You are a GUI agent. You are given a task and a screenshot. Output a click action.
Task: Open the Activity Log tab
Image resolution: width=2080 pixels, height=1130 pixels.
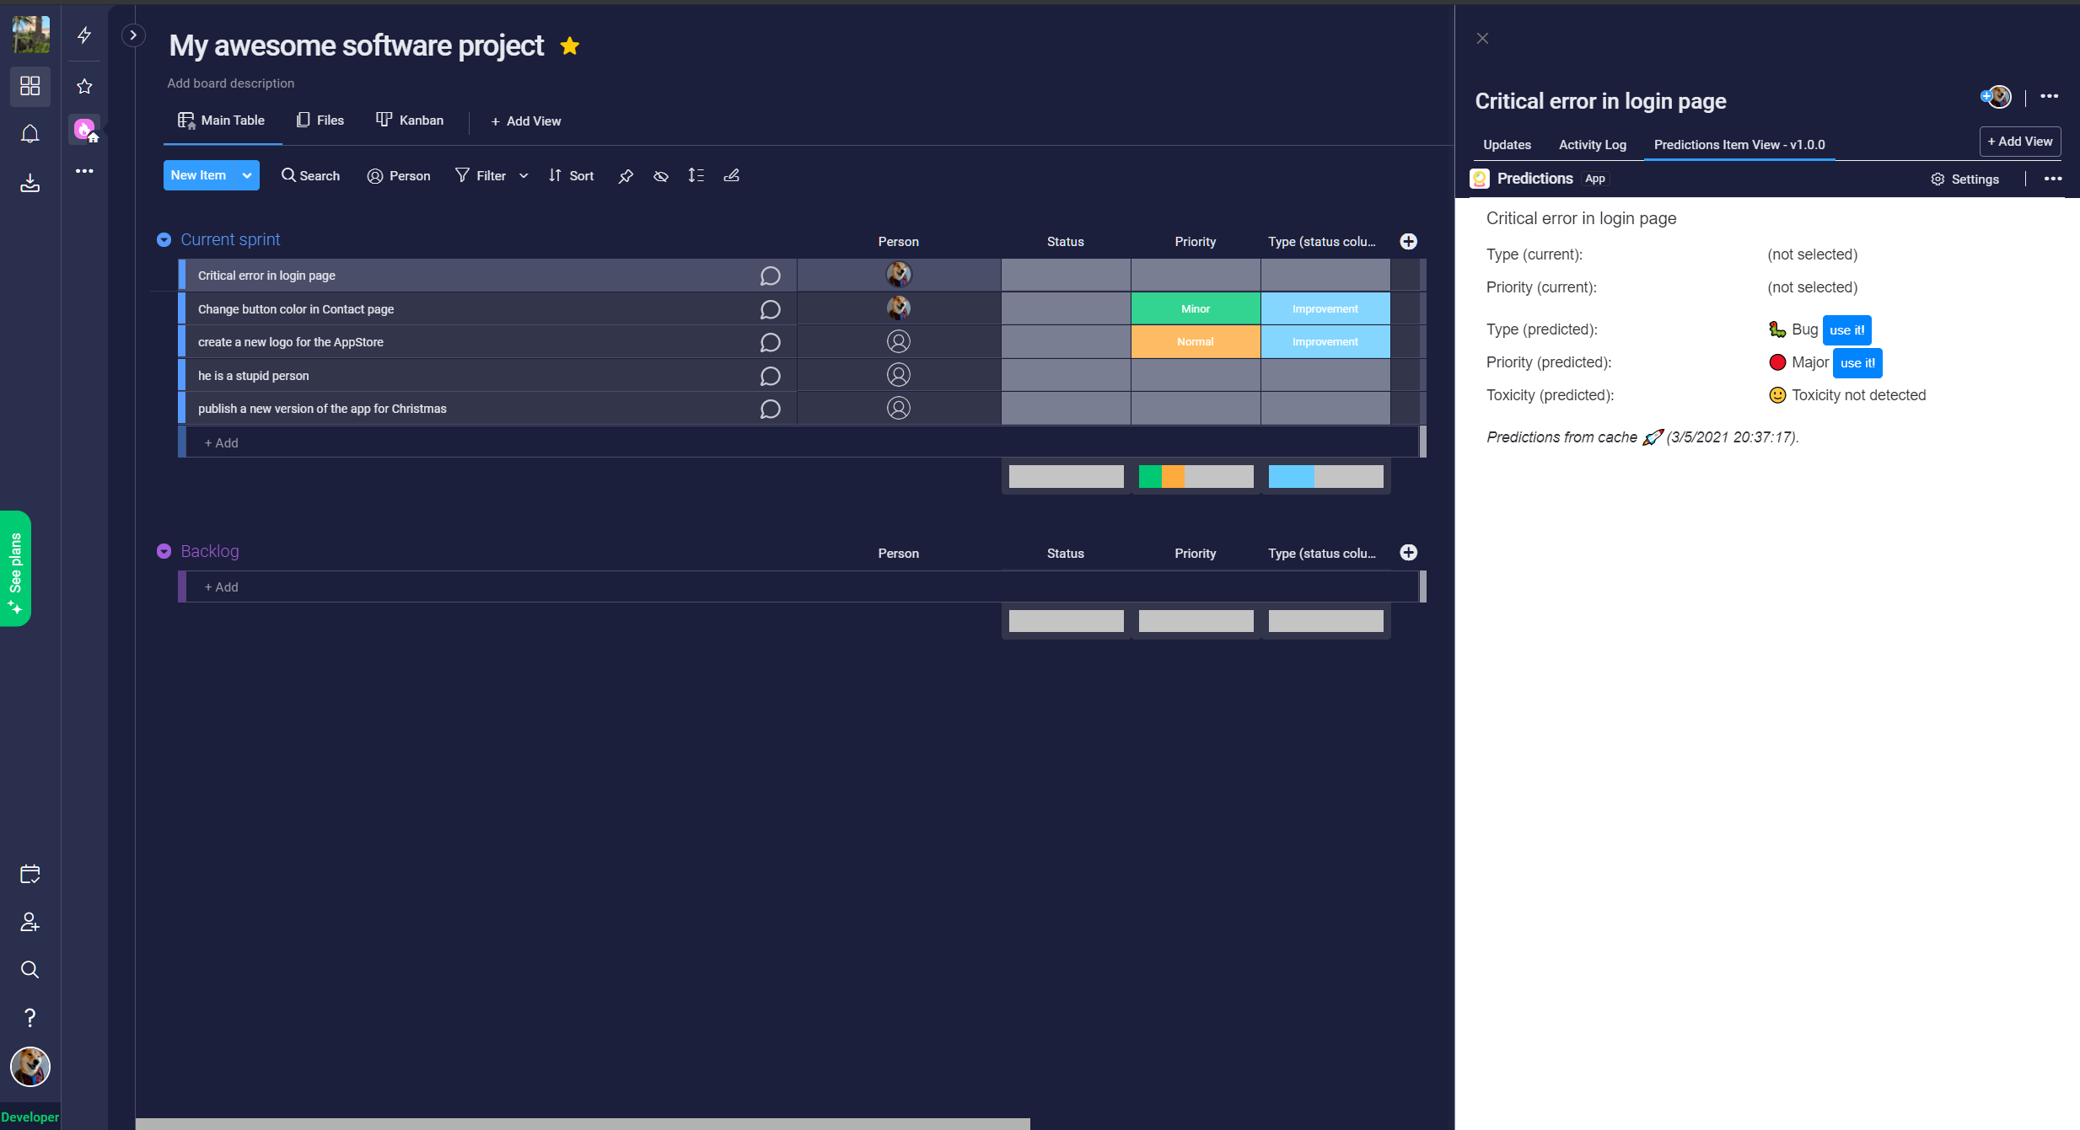coord(1592,145)
